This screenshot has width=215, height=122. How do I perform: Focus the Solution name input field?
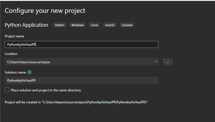(x=81, y=80)
